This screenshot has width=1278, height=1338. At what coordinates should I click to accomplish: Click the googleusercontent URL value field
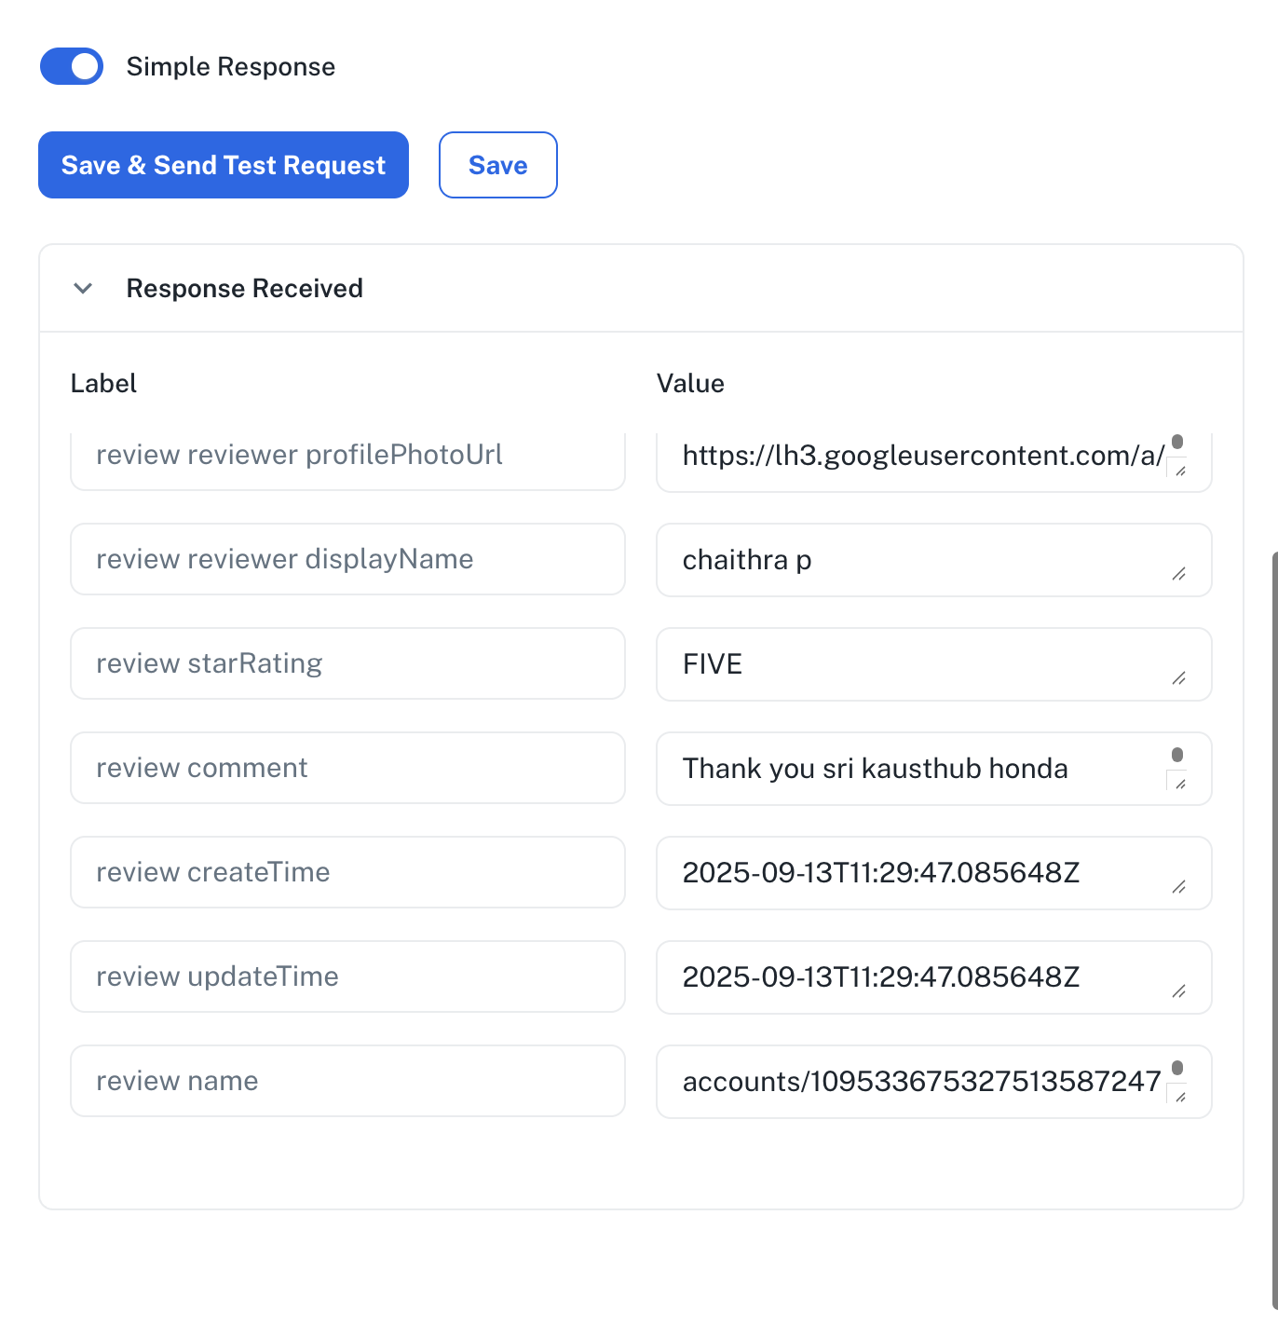[x=934, y=459]
